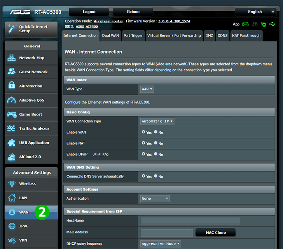Click the Adaptive QoS gauge icon
The height and width of the screenshot is (249, 283).
12,100
